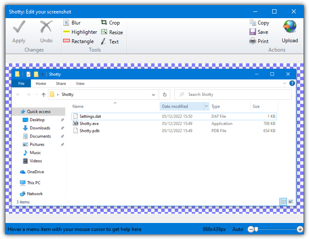Open Videos in the sidebar
Screen dimensions: 309x239
coord(36,161)
